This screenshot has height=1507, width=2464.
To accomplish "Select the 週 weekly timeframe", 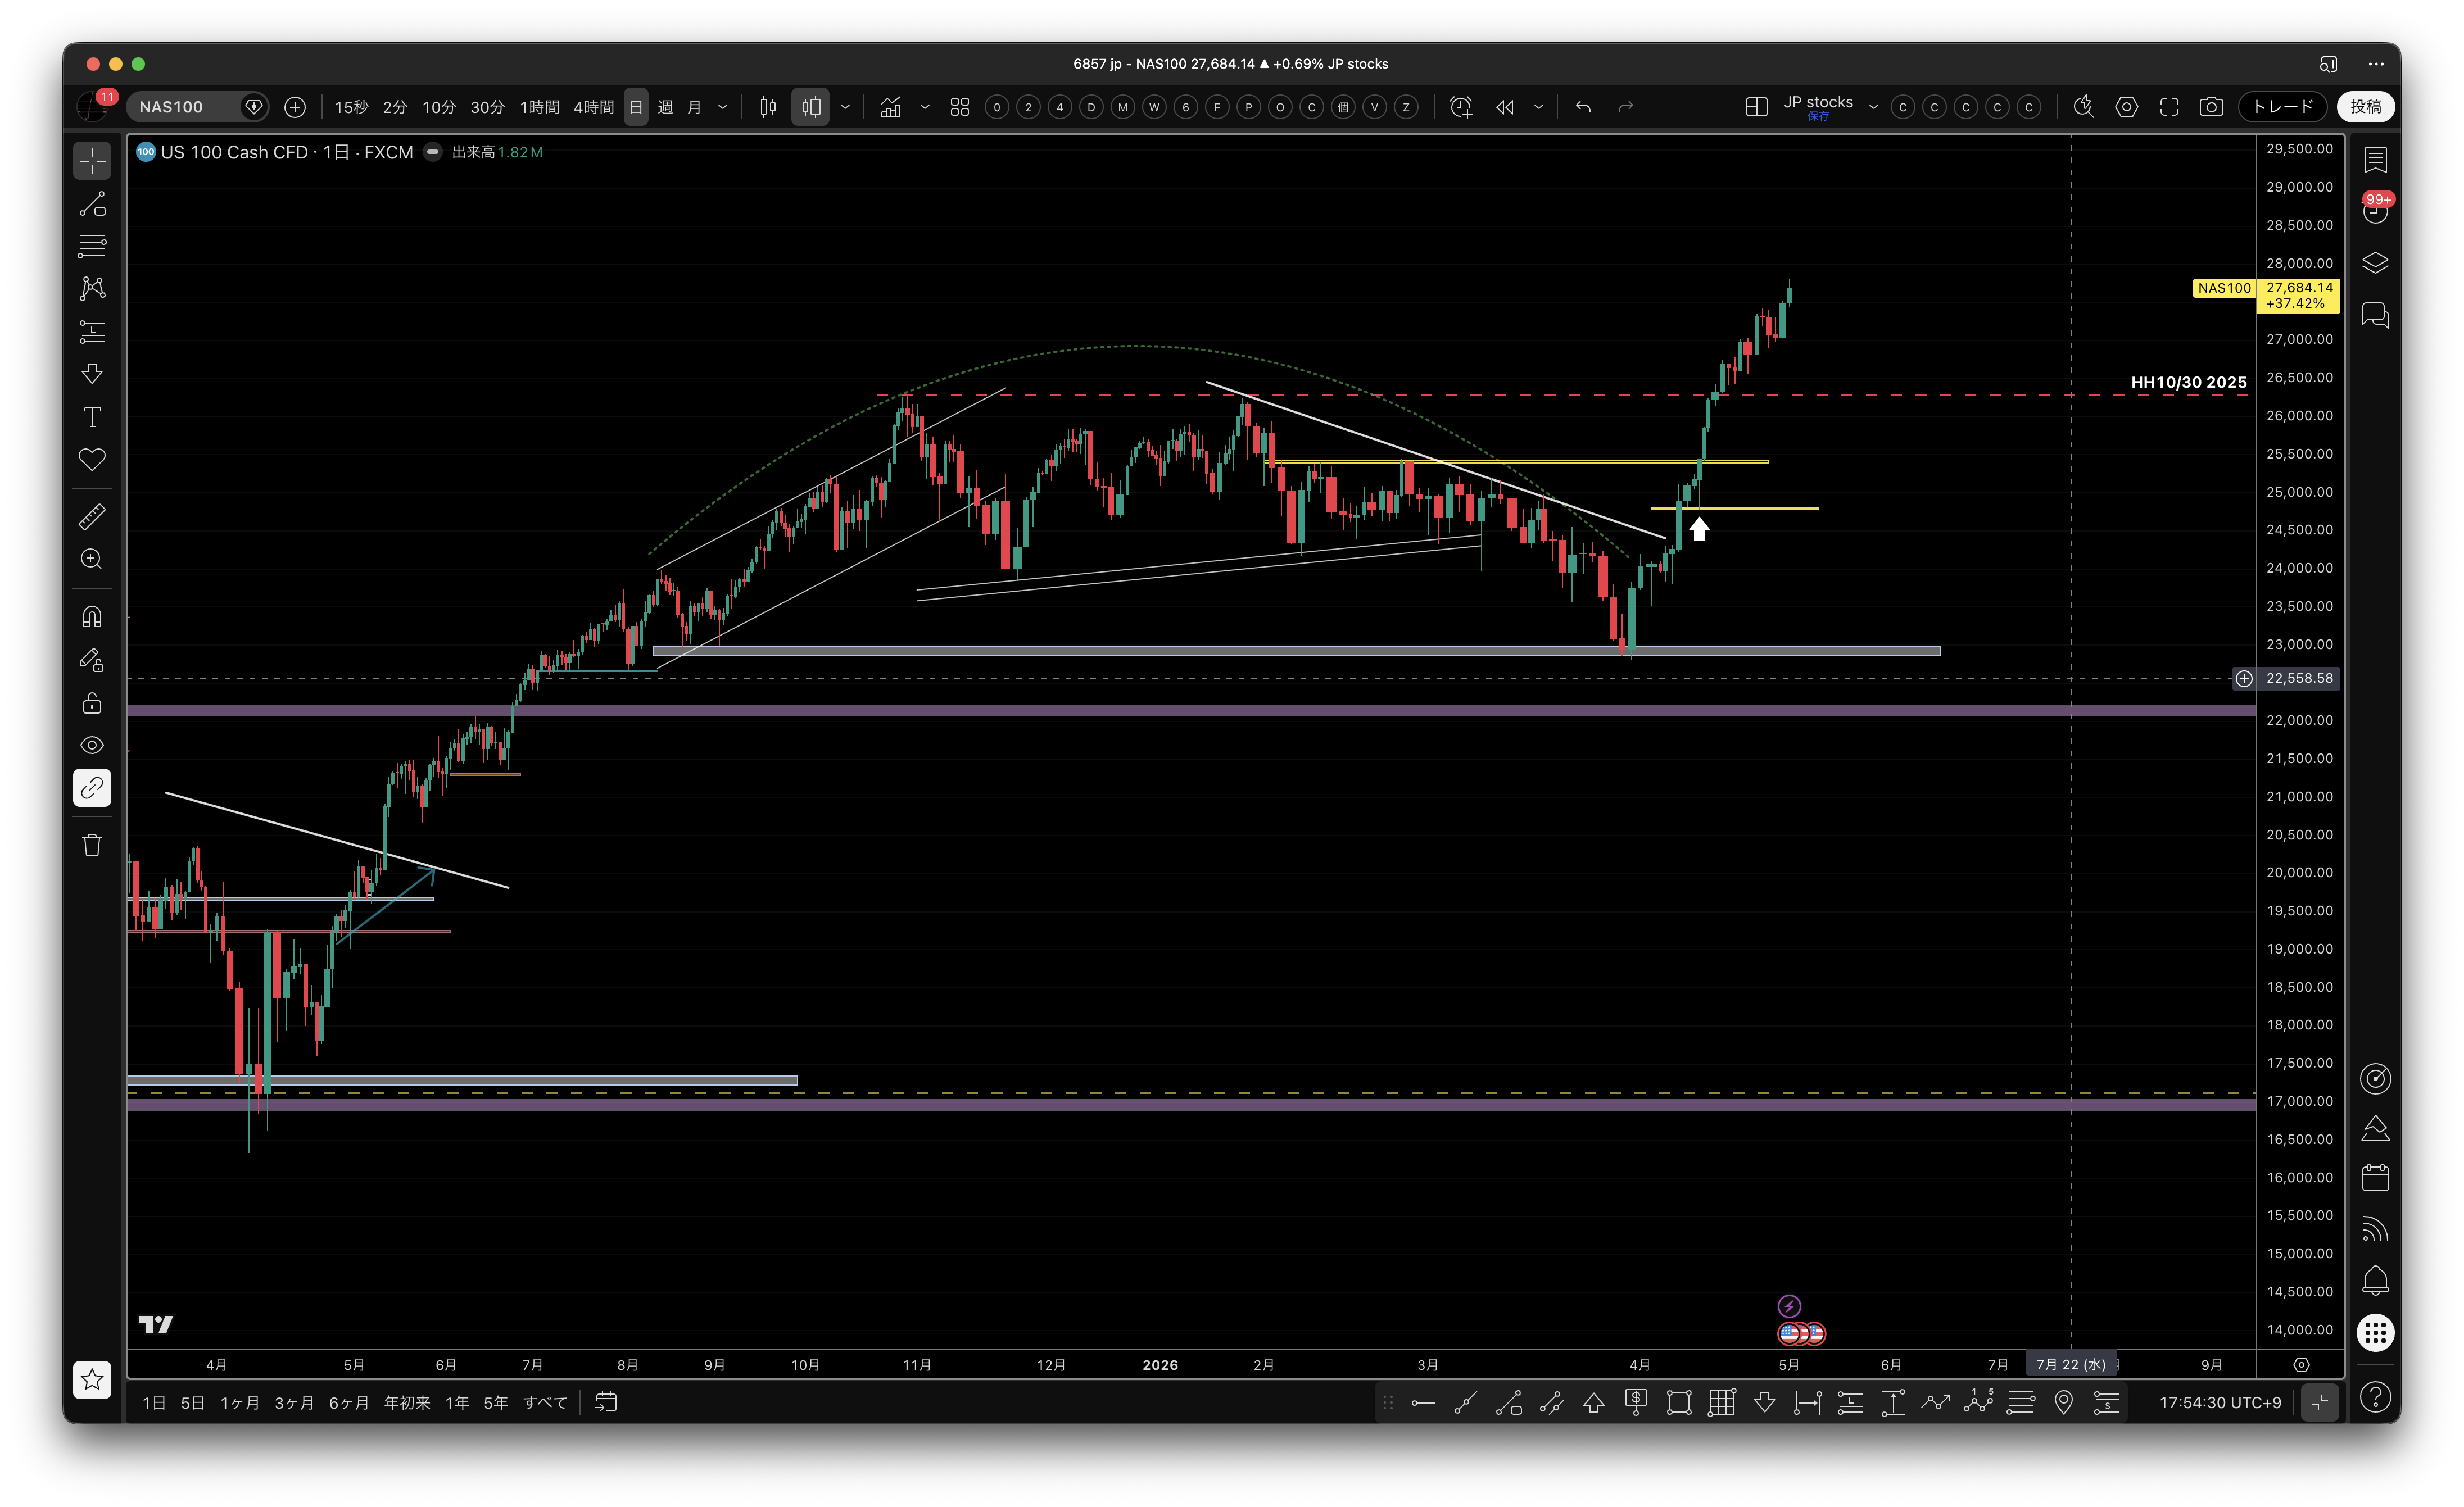I will tap(665, 107).
